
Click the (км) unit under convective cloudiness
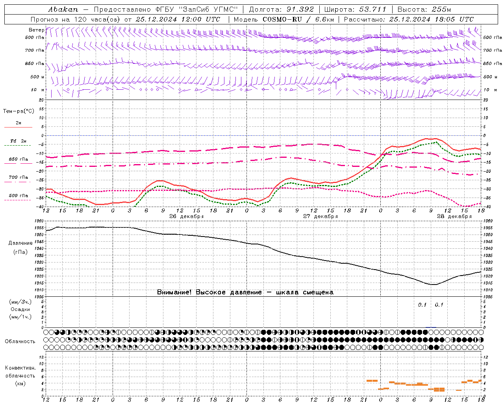coord(20,383)
